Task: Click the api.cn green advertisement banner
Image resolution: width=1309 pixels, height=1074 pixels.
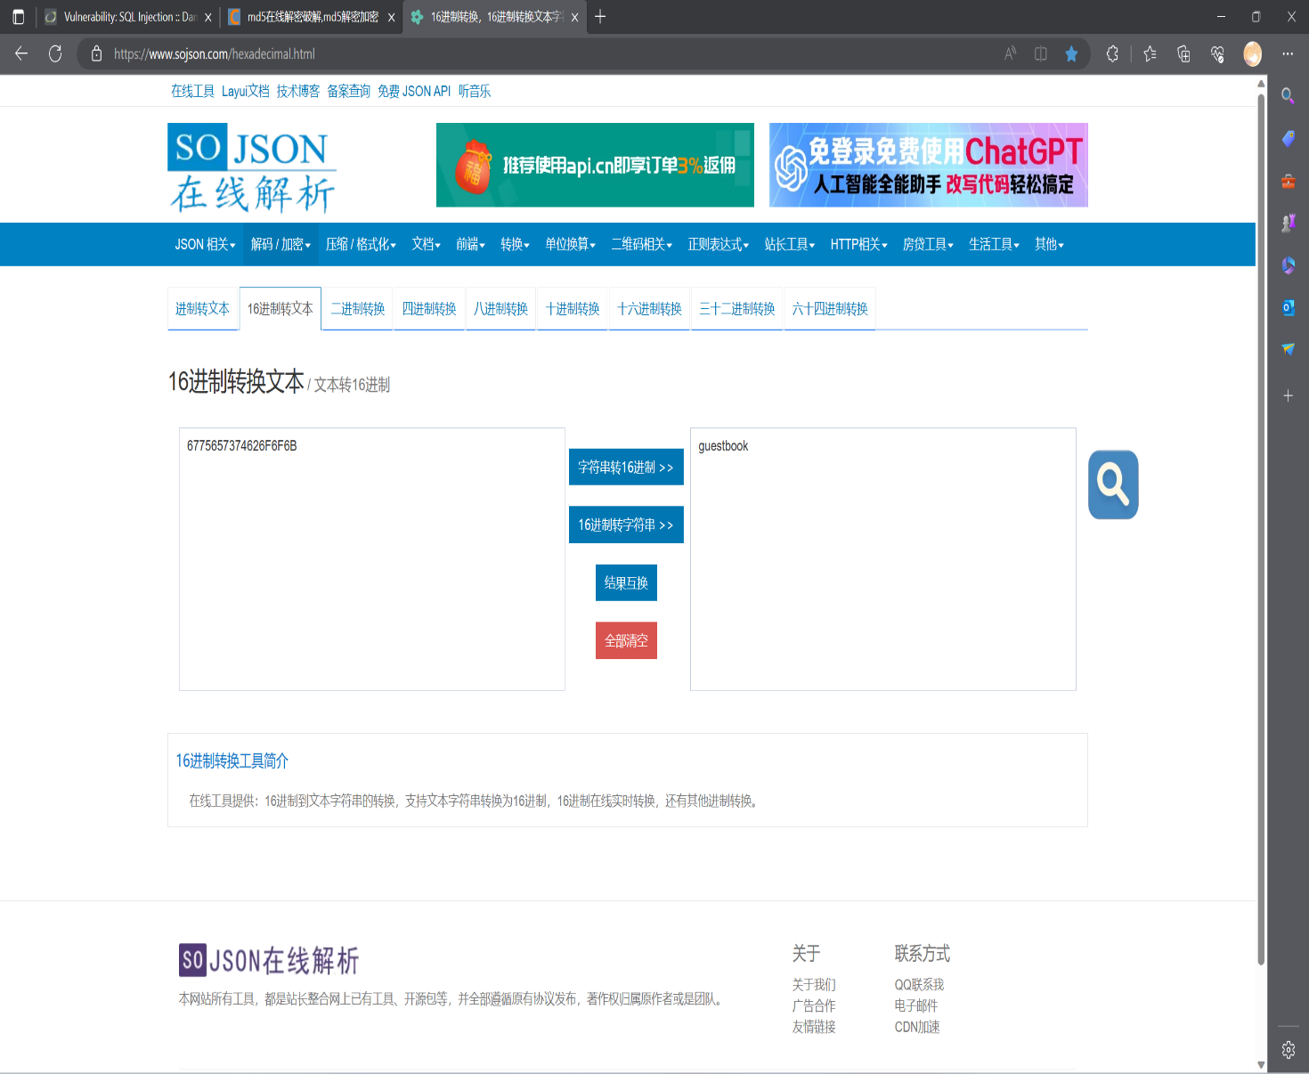Action: (x=595, y=165)
